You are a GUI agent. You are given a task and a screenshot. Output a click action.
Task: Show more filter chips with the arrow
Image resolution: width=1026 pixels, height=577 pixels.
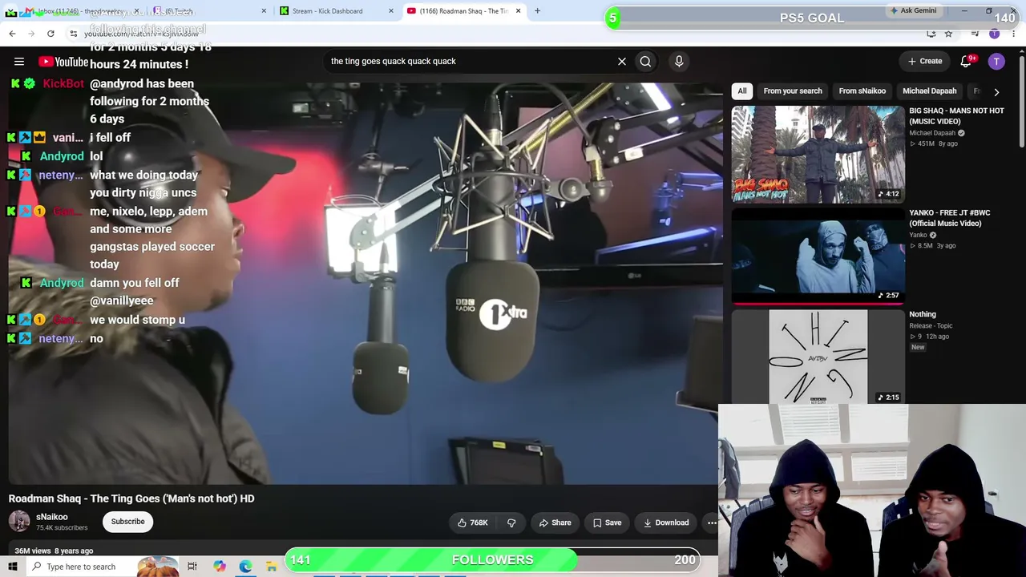point(996,91)
